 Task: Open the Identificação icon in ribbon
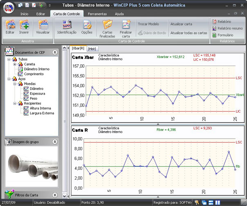(x=67, y=24)
